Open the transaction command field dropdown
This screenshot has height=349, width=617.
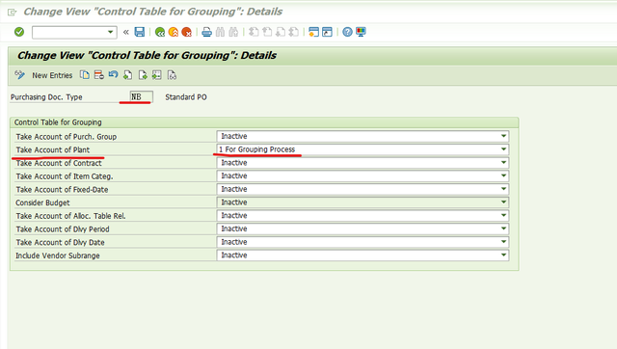point(110,32)
